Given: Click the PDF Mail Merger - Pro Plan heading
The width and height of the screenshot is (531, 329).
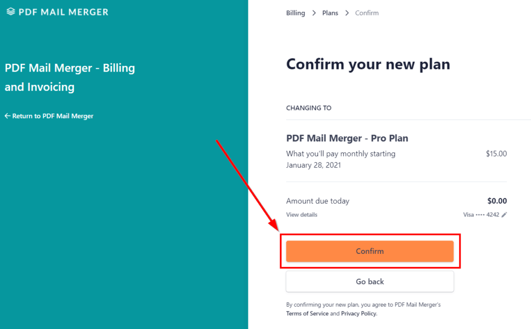Looking at the screenshot, I should point(347,138).
